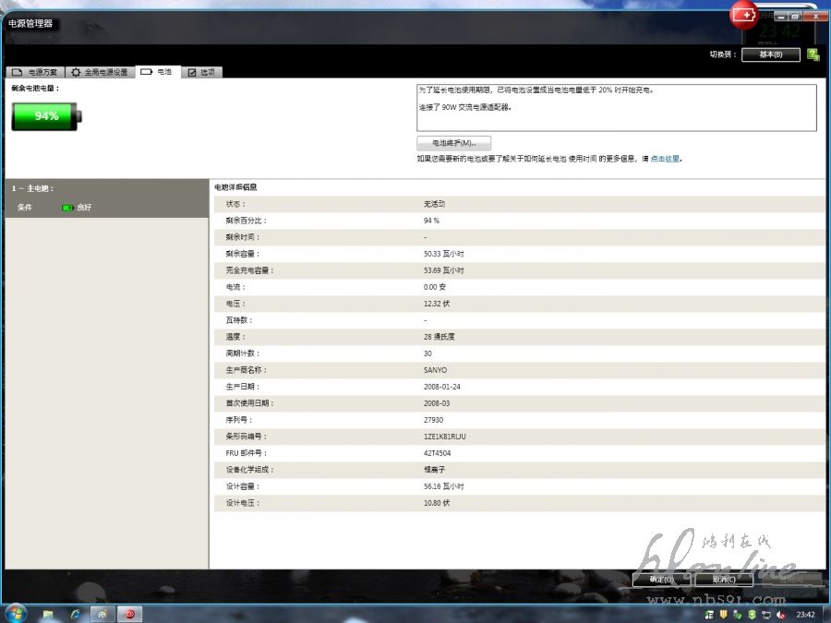Viewport: 831px width, 623px height.
Task: Click the taskbar clock showing 23:42
Action: [805, 615]
